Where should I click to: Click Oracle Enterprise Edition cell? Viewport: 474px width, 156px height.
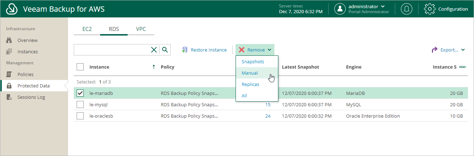pos(373,116)
